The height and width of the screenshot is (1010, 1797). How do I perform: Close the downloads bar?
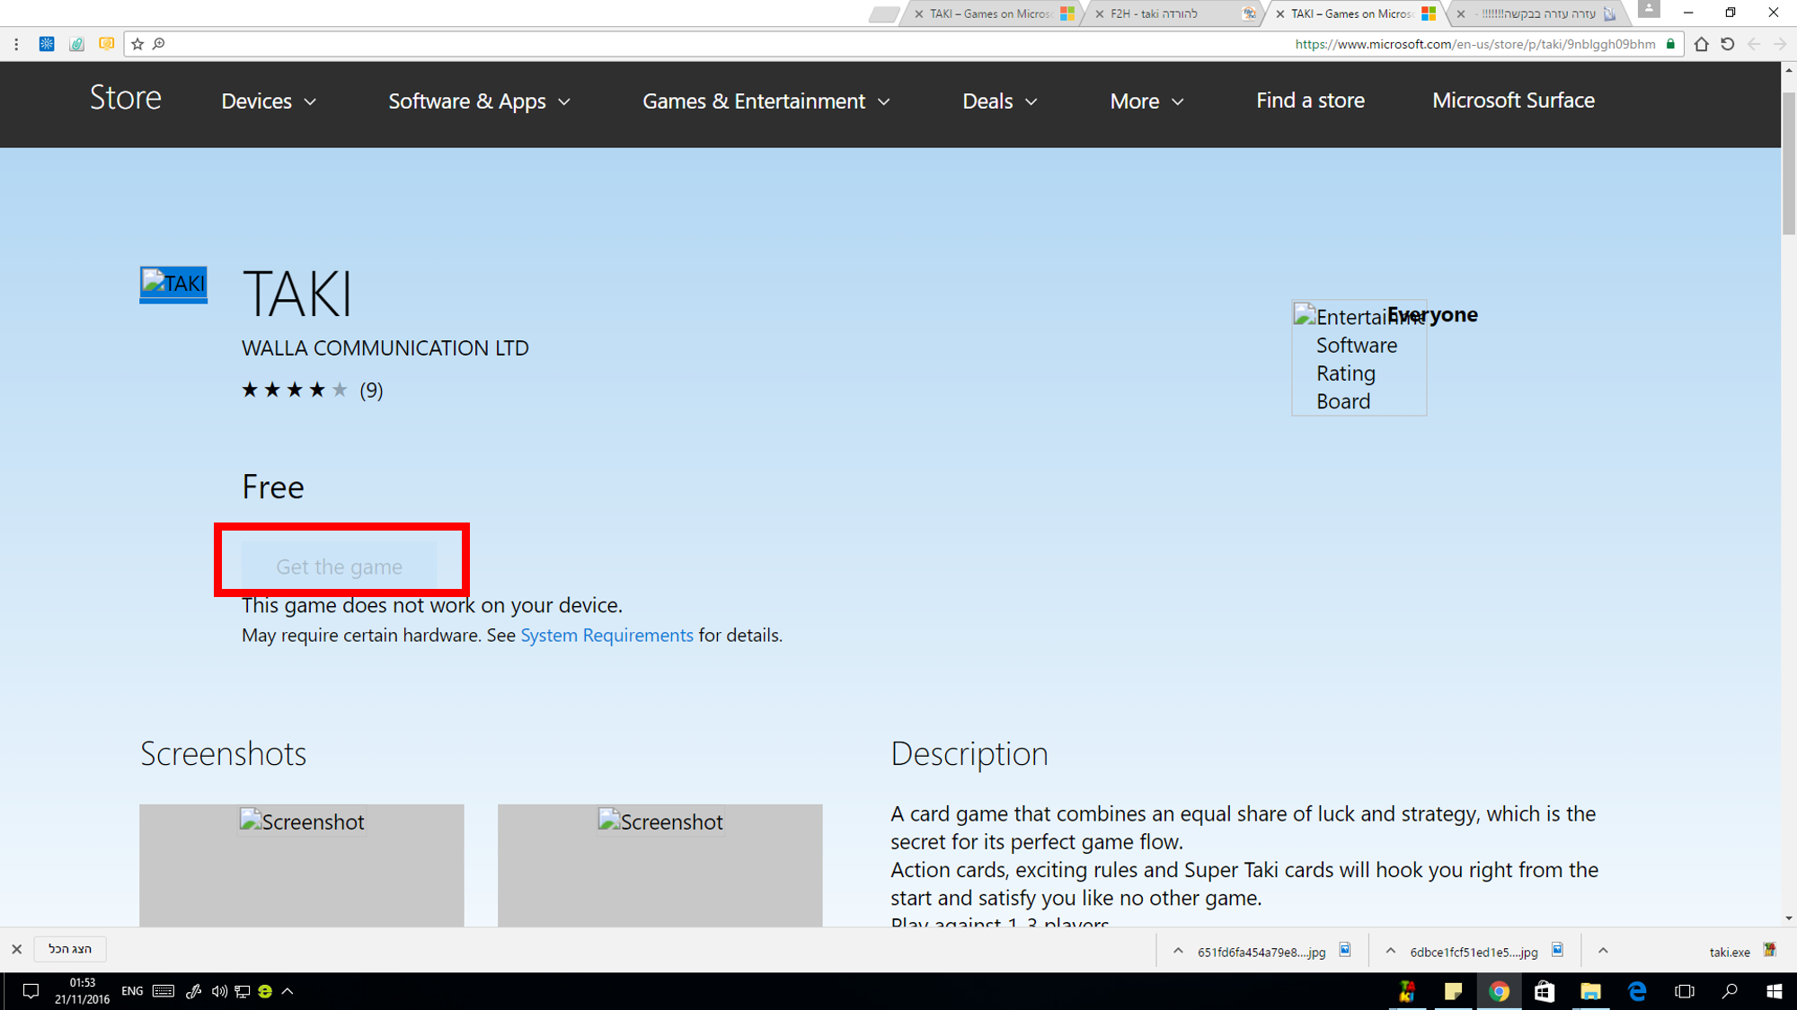click(x=16, y=949)
